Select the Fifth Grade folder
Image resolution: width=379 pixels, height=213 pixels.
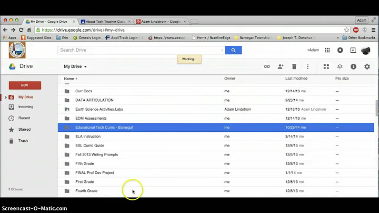[x=216, y=163]
